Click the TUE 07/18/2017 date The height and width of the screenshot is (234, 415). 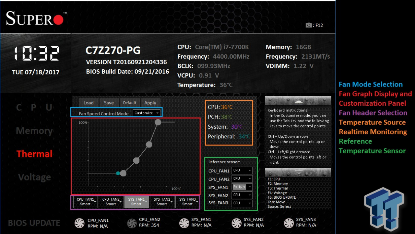[36, 72]
